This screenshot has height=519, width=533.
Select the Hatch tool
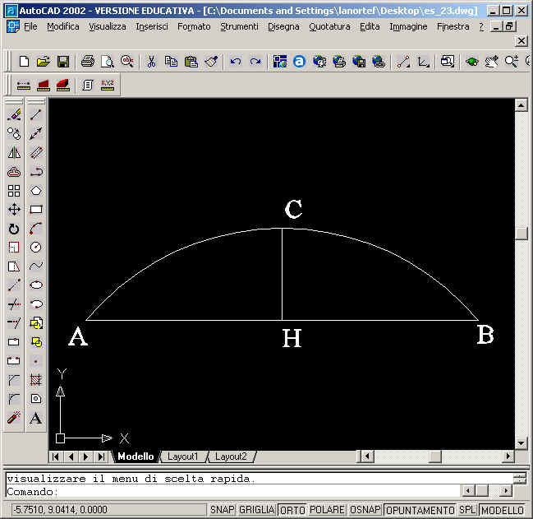click(x=35, y=379)
